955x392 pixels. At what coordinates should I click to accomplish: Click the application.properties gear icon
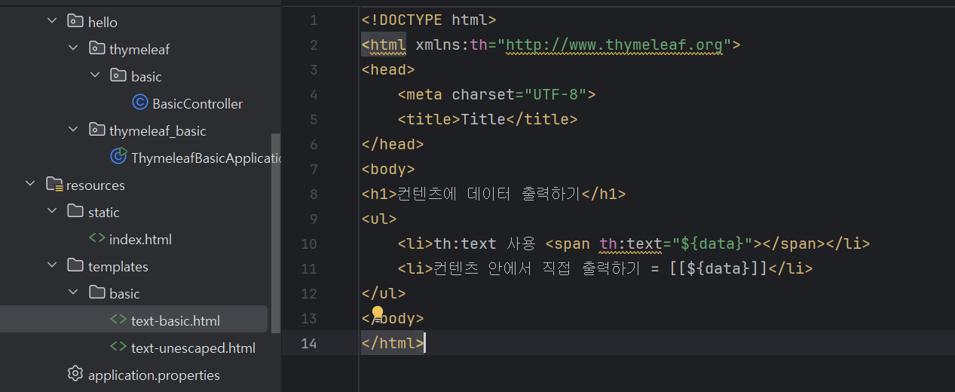(75, 374)
